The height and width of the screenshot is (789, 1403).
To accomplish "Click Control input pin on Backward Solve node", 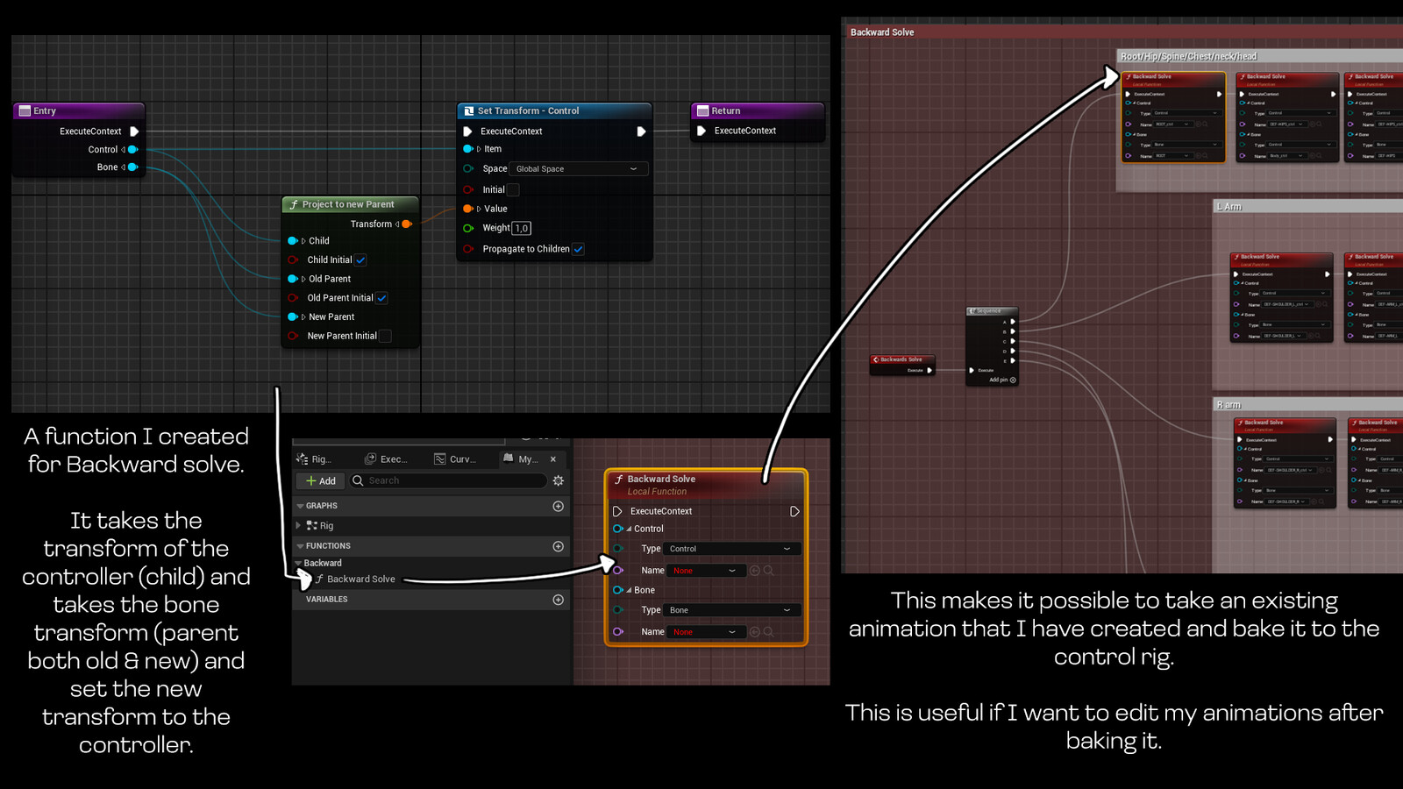I will [617, 529].
